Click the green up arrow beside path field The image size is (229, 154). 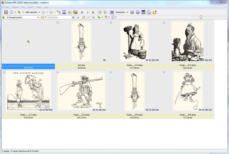click(3, 17)
